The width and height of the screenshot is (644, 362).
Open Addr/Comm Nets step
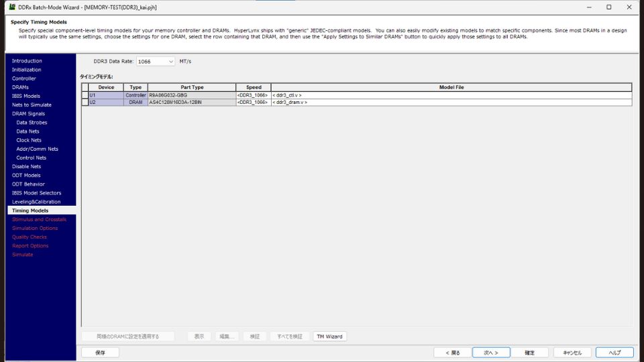point(37,149)
